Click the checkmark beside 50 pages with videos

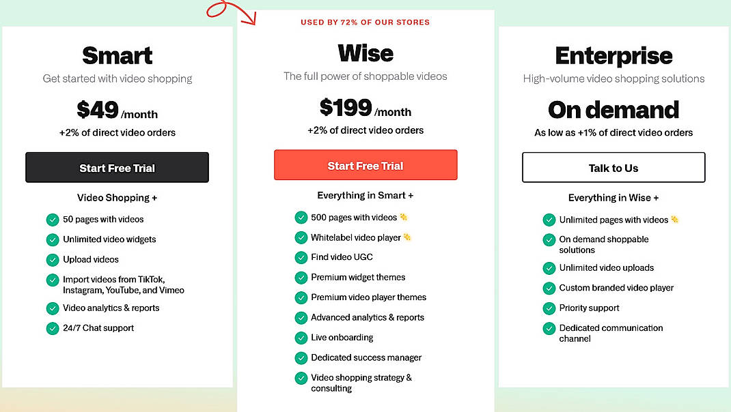pyautogui.click(x=53, y=220)
